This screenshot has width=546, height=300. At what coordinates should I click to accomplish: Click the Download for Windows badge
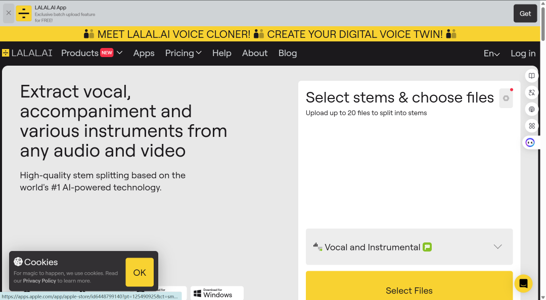(x=217, y=293)
